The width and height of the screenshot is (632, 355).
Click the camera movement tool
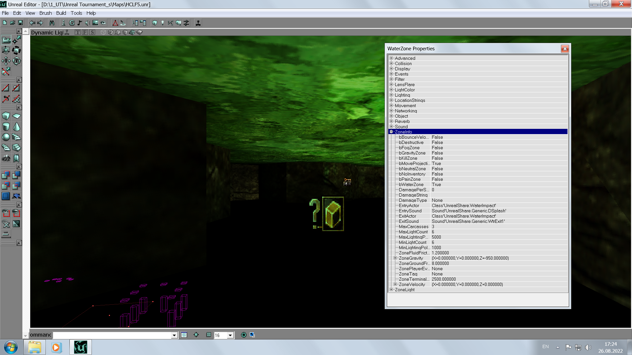tap(6, 40)
